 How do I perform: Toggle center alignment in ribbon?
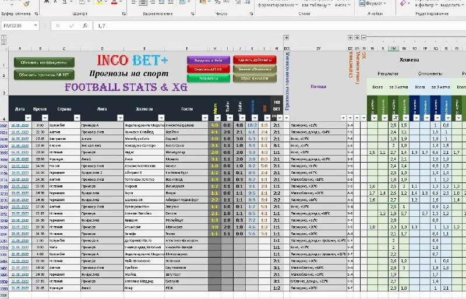(x=143, y=2)
